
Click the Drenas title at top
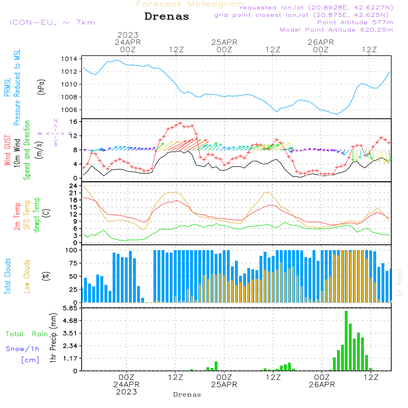pos(166,16)
